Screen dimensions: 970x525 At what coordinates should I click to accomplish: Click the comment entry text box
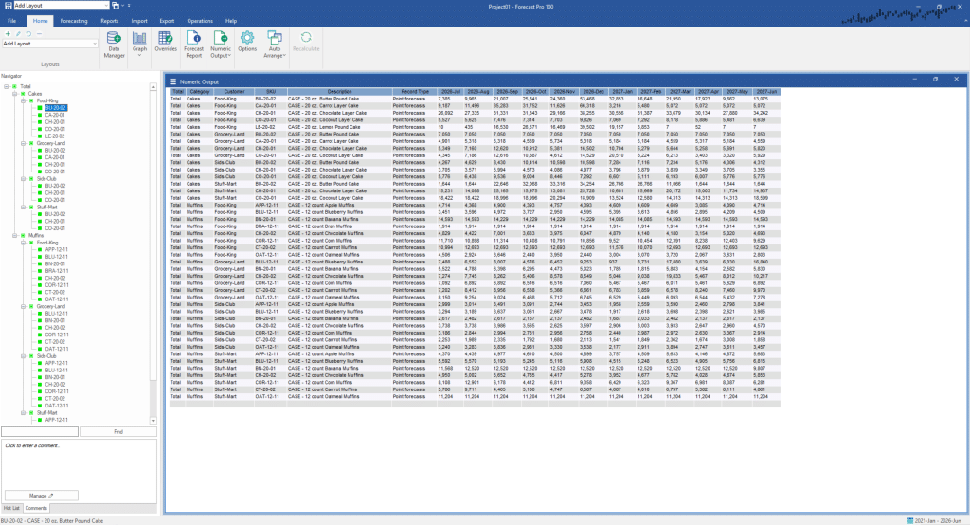(x=79, y=462)
